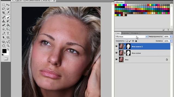This screenshot has height=97, width=174.
Task: Switch to the Каналы tab
Action: pyautogui.click(x=125, y=33)
